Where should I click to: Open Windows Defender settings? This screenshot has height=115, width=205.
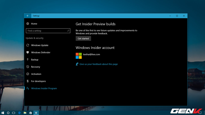(41, 52)
